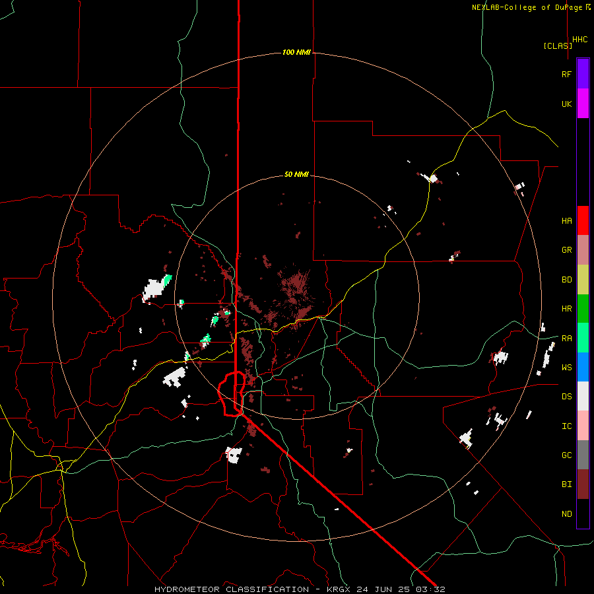Screen dimensions: 594x594
Task: Click the GC gray legend swatch
Action: coord(583,455)
